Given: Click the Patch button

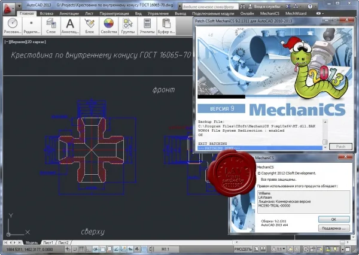Looking at the screenshot, I should click(x=340, y=147).
